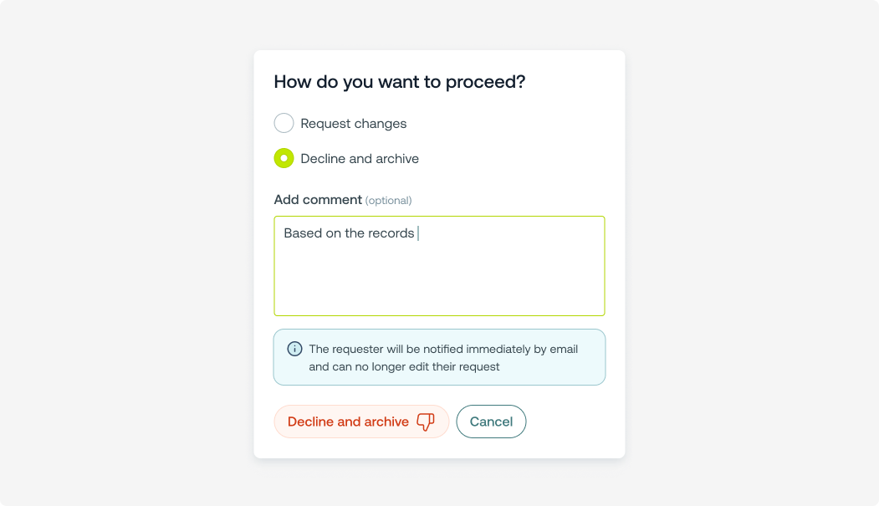Click the word "email" in the info banner

[562, 349]
